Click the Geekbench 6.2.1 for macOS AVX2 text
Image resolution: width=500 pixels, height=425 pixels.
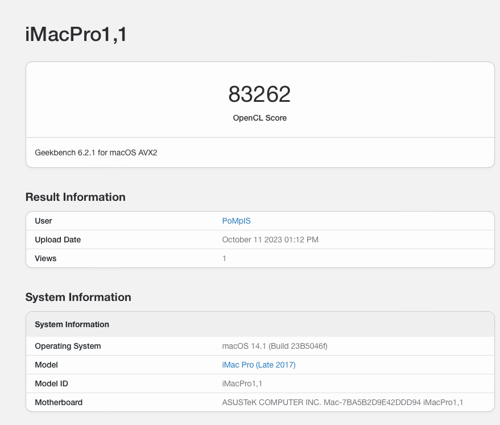(96, 152)
